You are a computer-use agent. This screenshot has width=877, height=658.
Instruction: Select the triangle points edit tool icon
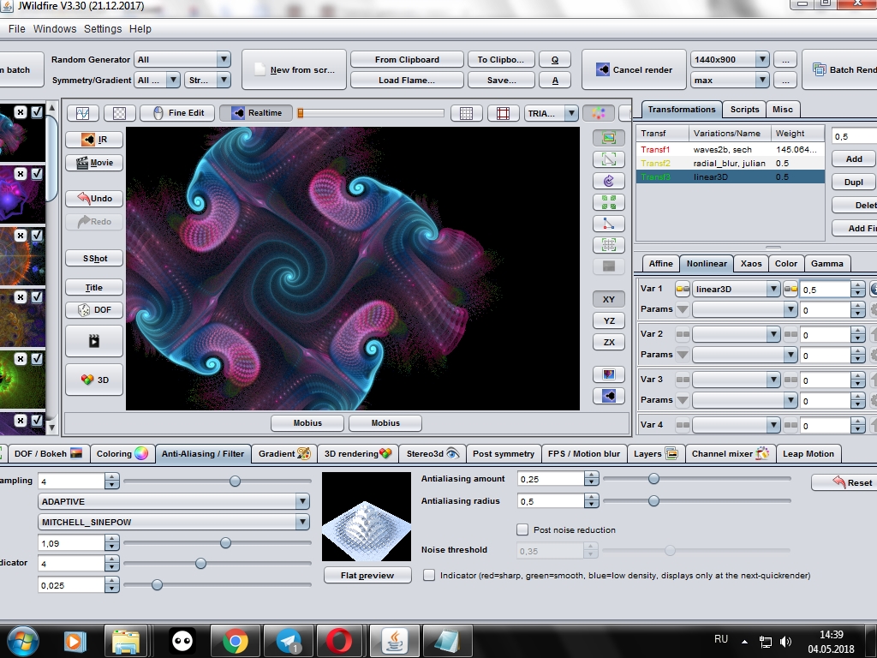coord(609,224)
